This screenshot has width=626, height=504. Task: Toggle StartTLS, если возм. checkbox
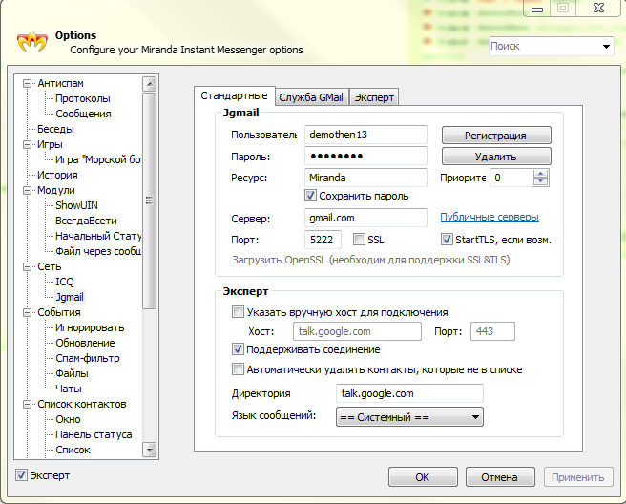coord(447,240)
